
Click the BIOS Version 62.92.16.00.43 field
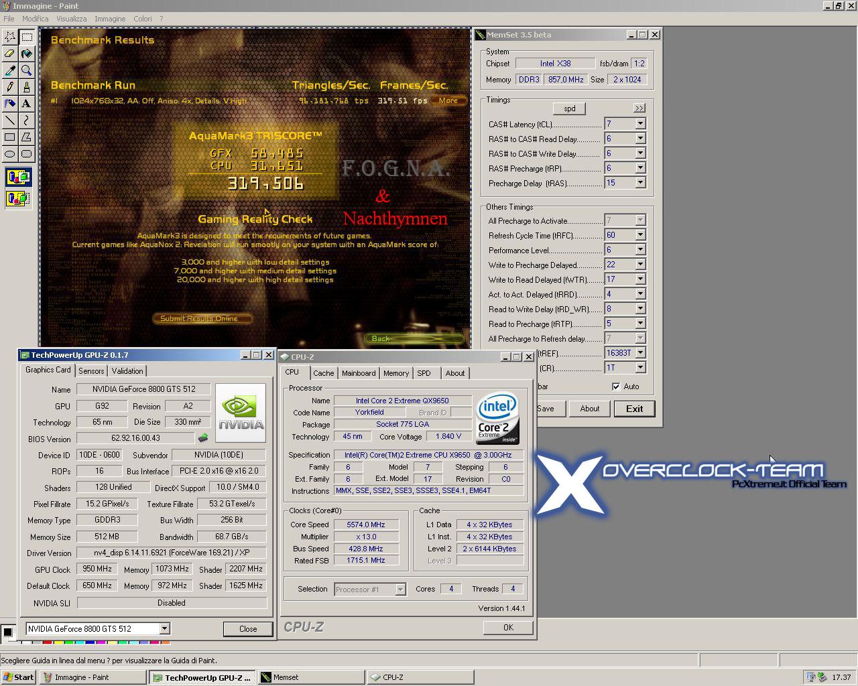(x=135, y=438)
